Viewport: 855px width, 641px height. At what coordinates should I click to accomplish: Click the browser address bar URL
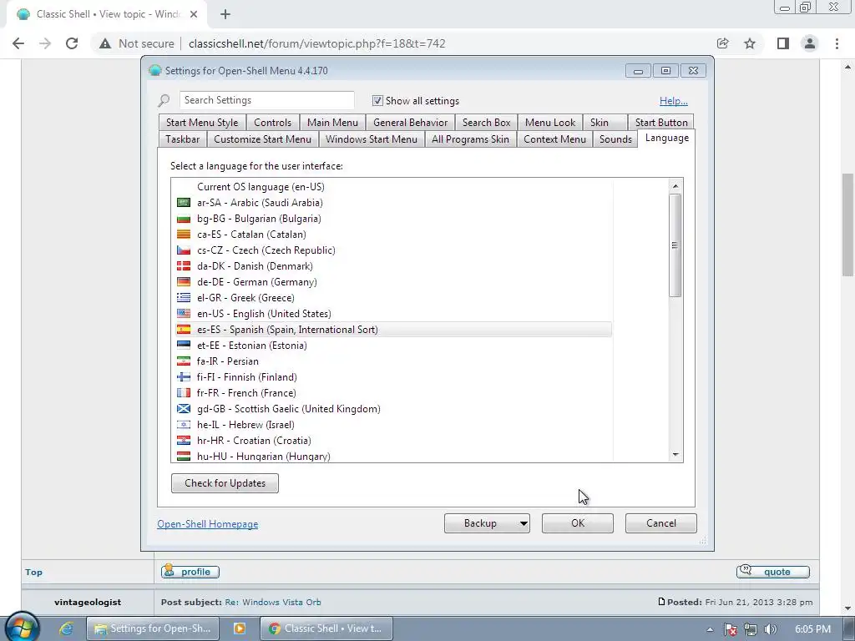[316, 43]
